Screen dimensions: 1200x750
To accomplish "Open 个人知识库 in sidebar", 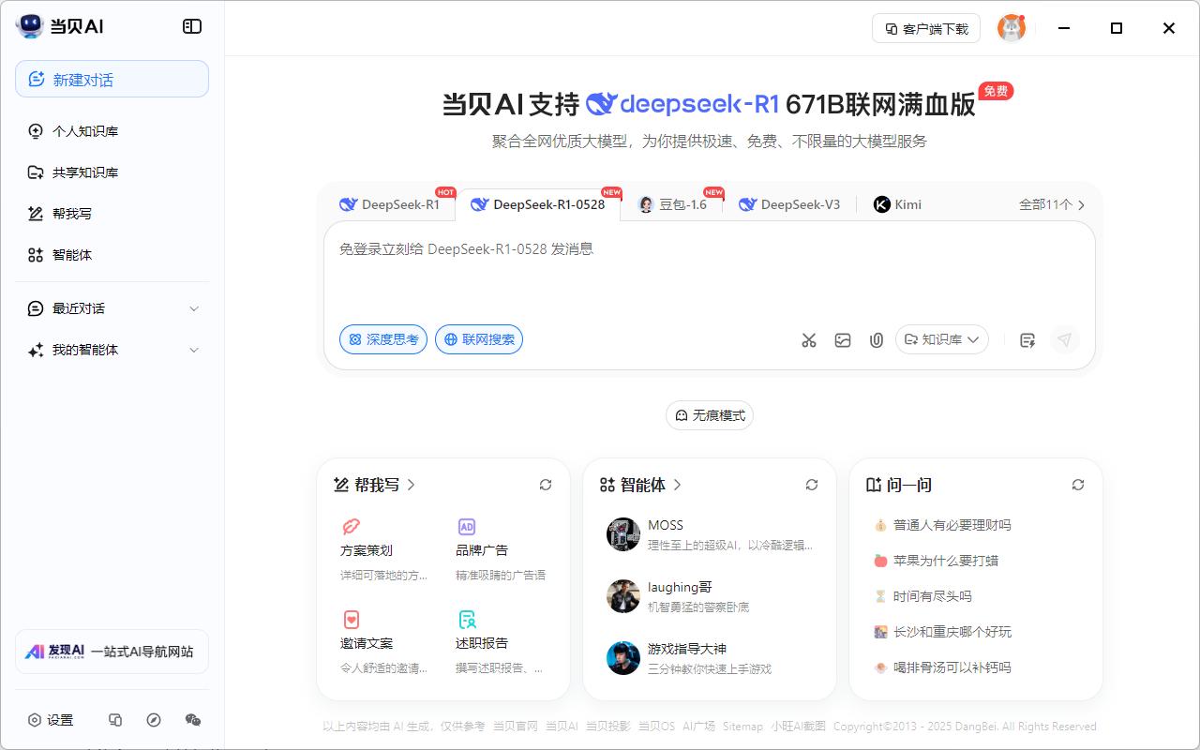I will coord(112,131).
